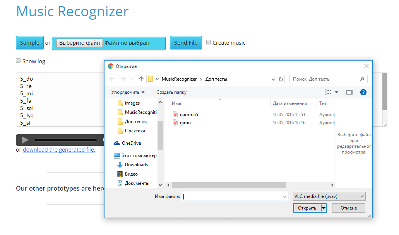Viewport: 399px width, 235px height.
Task: Open the recent locations dropdown arrow
Action: coord(132,79)
